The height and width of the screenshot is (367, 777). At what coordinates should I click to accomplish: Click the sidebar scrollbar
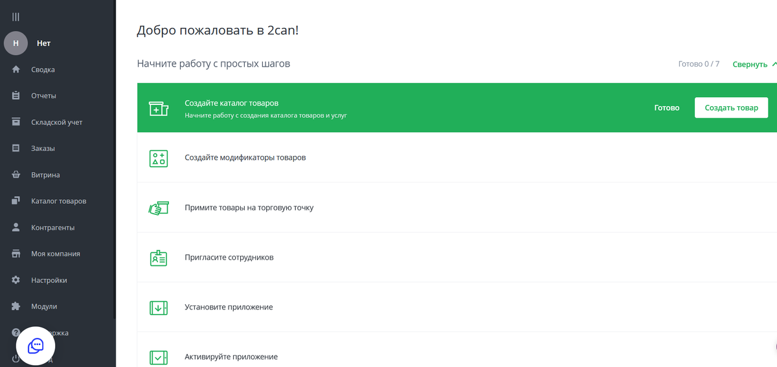pyautogui.click(x=115, y=159)
